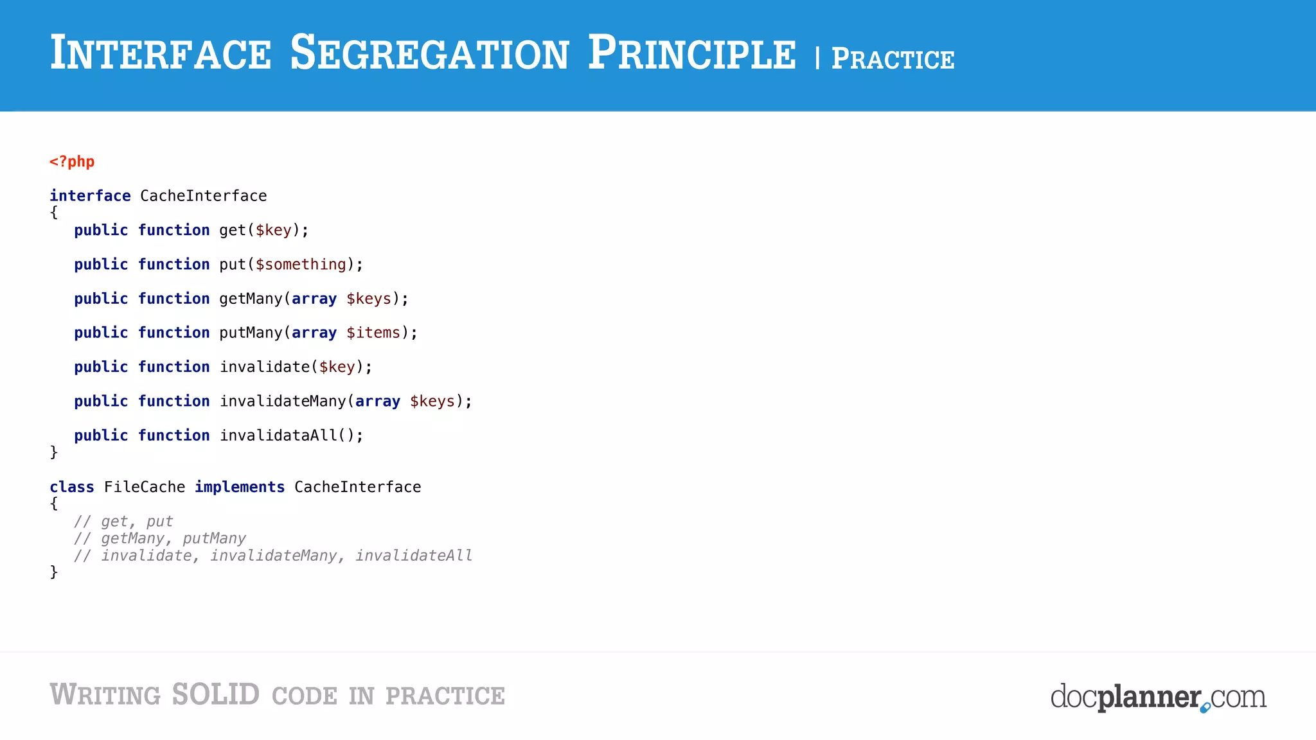This screenshot has width=1316, height=740.
Task: Click the FileCache class name
Action: tap(145, 487)
